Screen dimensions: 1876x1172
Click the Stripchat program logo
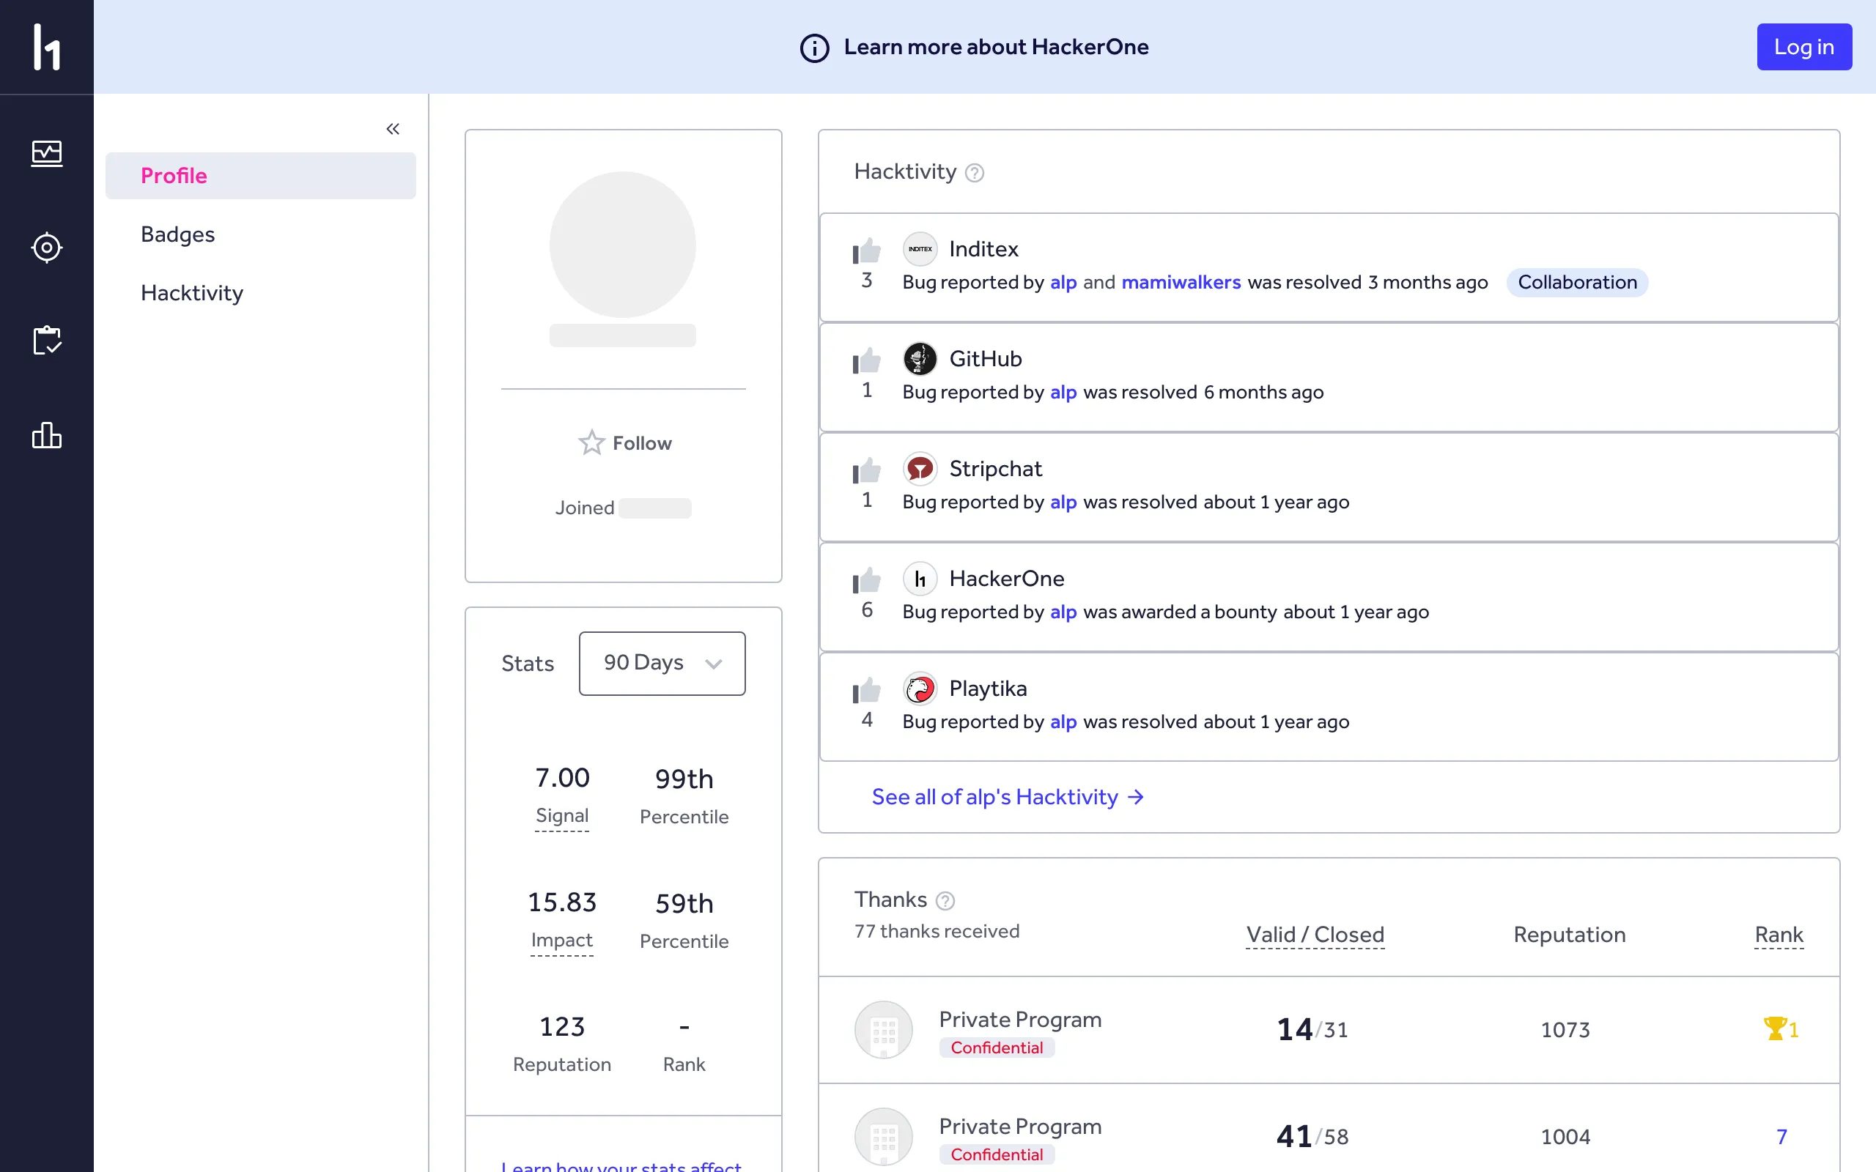click(x=920, y=468)
